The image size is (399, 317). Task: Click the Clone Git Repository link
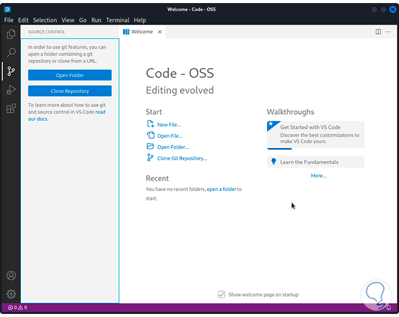(182, 158)
